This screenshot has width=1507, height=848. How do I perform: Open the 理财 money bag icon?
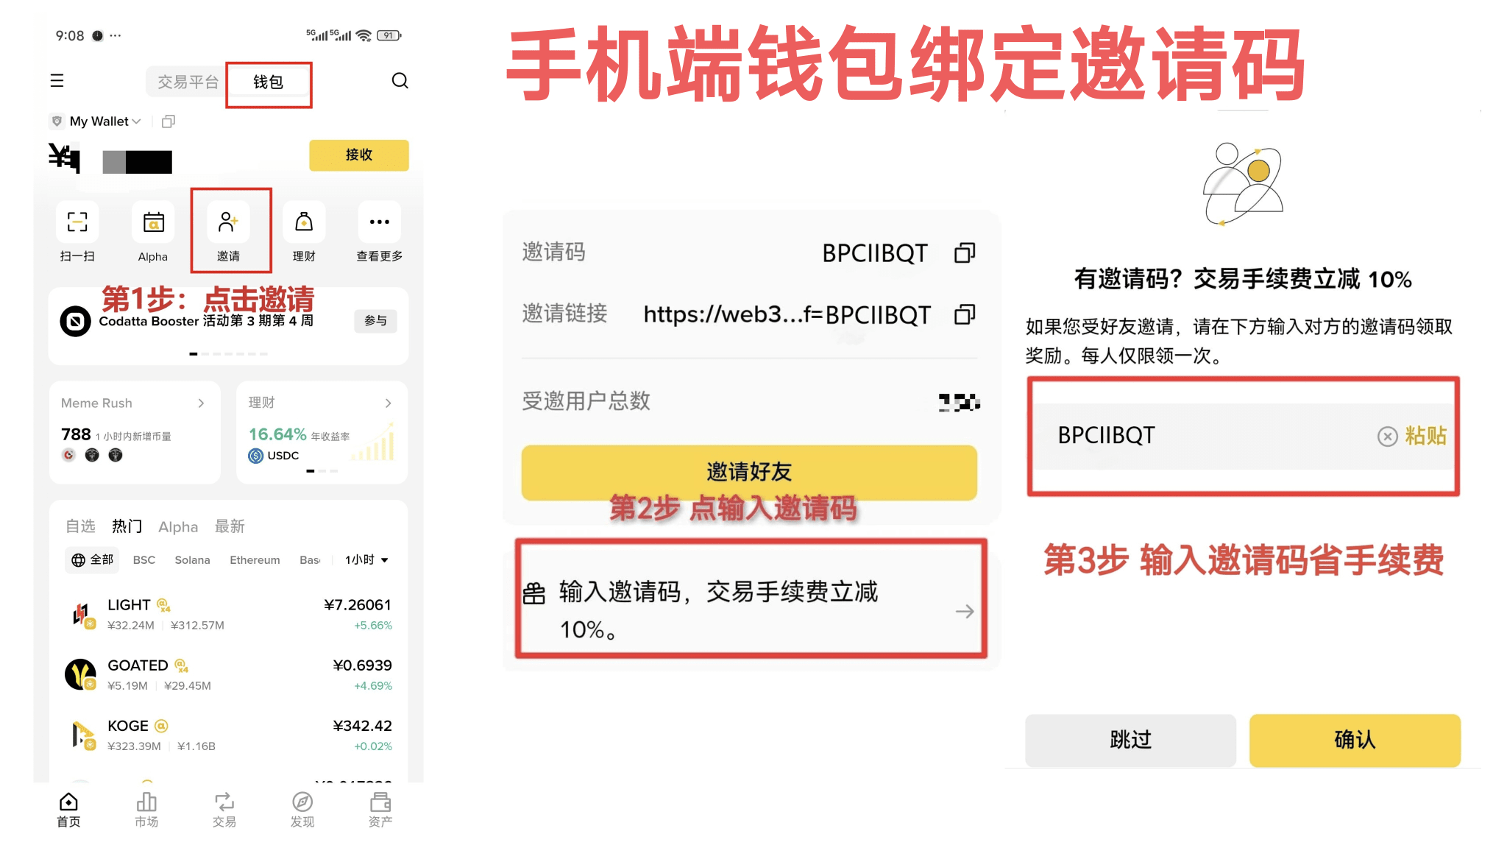[x=304, y=222]
